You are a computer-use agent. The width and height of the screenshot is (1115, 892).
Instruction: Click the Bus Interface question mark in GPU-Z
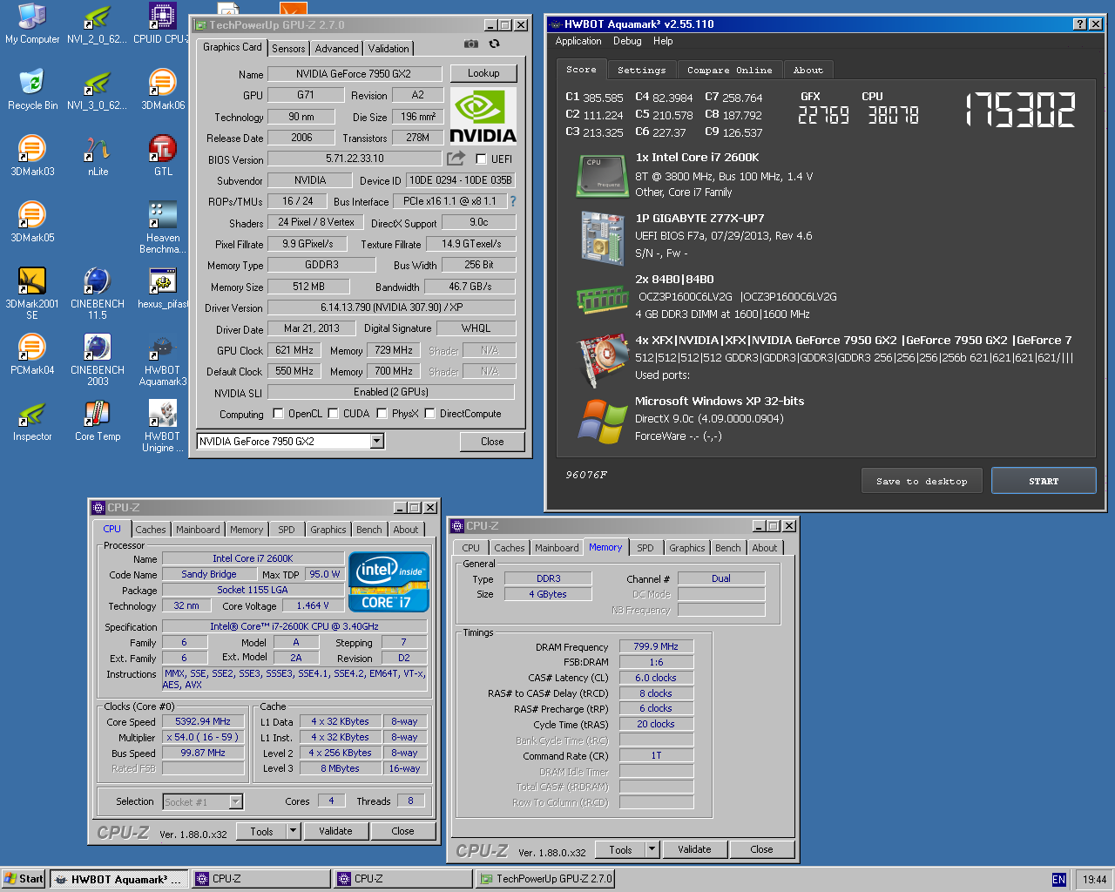point(513,201)
